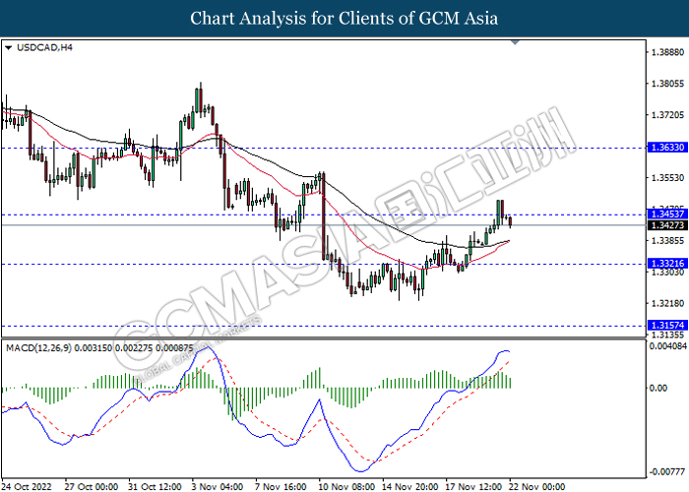Click the chart shift triangle marker at top
This screenshot has height=492, width=689.
click(x=515, y=42)
